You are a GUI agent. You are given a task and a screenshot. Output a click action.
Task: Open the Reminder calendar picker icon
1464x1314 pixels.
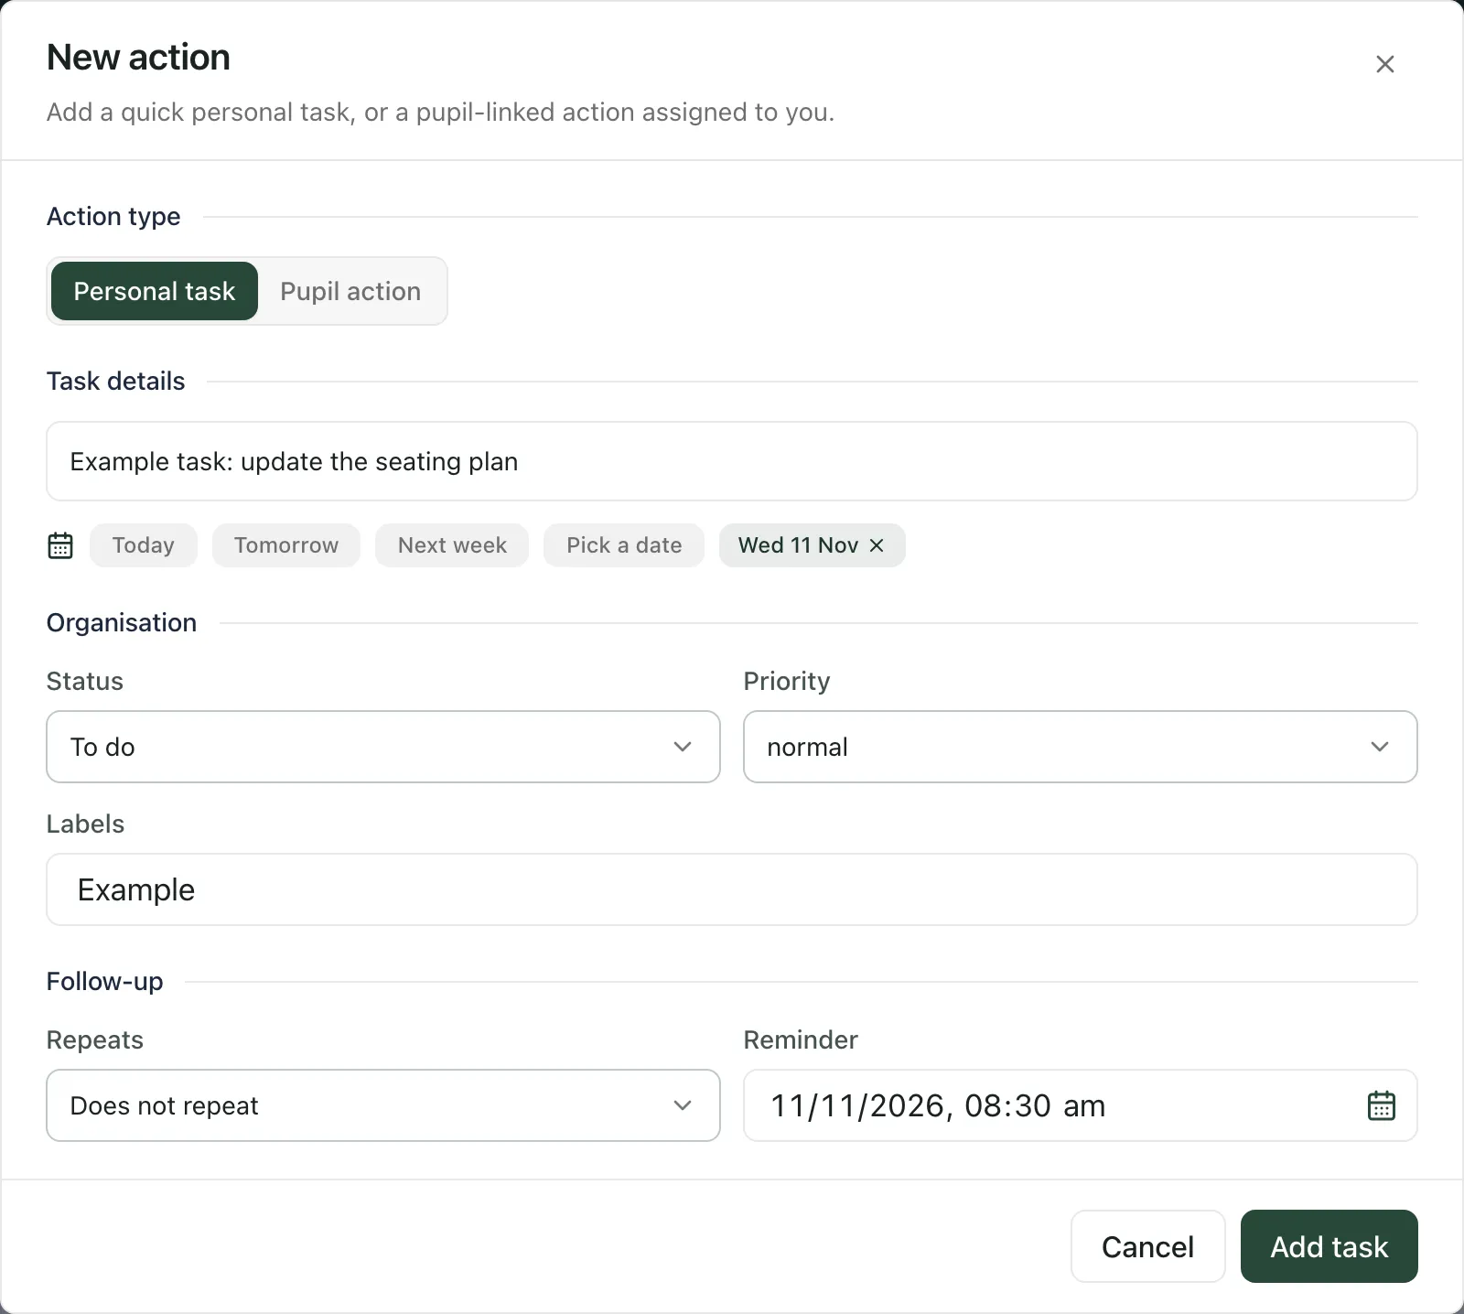1381,1105
